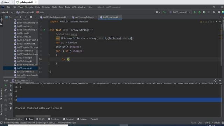This screenshot has height=126, width=224.
Task: Toggle tool window bars icon in status bar
Action: click(x=1, y=123)
